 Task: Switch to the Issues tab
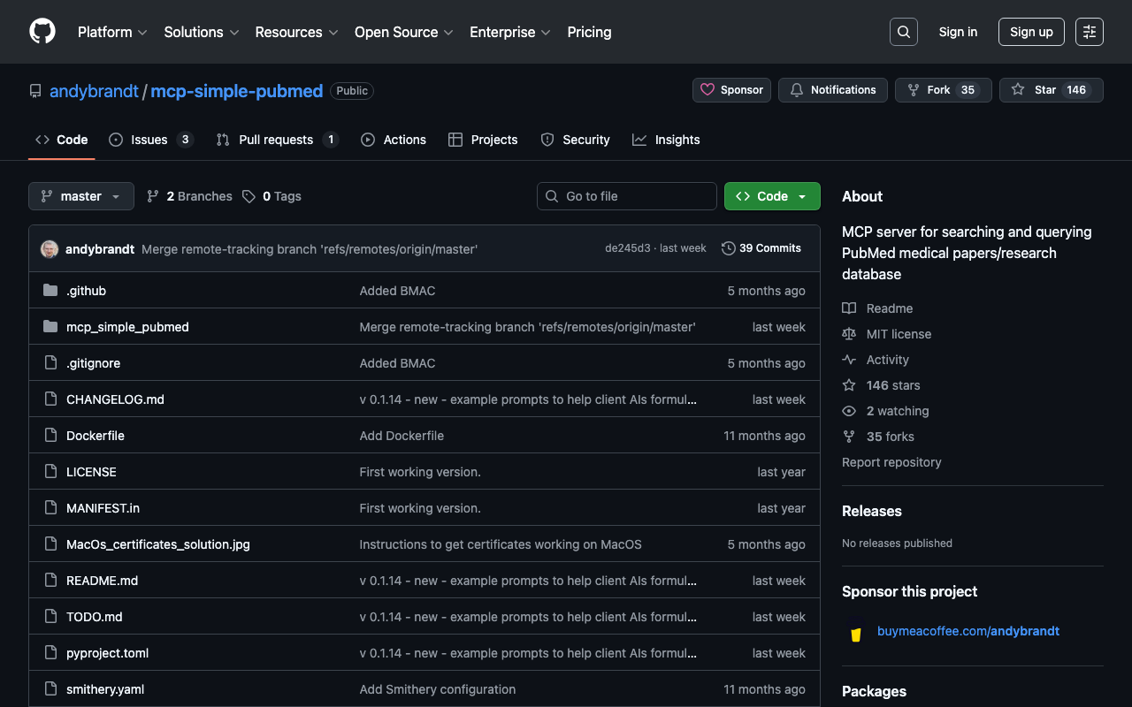[x=150, y=140]
